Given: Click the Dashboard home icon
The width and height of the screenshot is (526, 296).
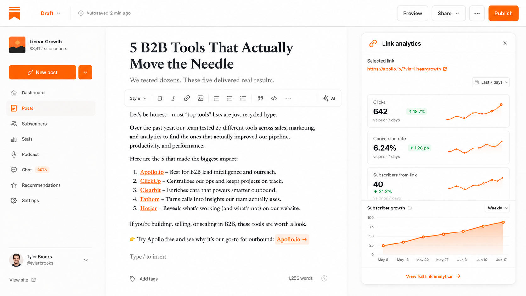Looking at the screenshot, I should [14, 93].
